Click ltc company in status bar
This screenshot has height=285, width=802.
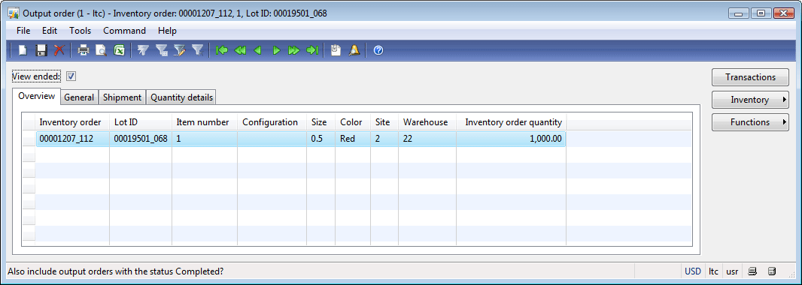(x=713, y=271)
